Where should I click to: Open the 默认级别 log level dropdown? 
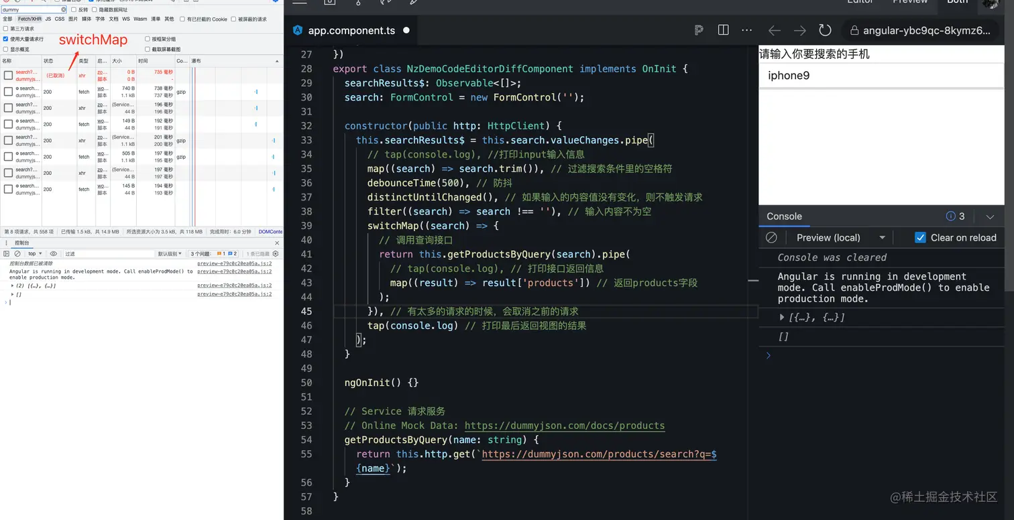point(170,254)
